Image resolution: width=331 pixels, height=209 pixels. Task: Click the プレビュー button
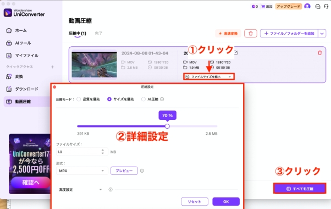124,170
